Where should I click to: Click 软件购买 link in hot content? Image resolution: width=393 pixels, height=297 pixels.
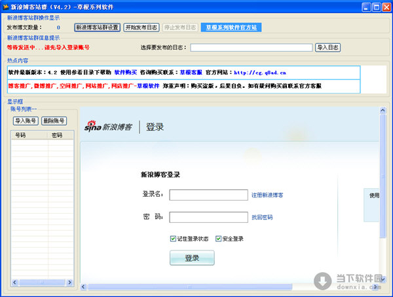click(x=126, y=73)
